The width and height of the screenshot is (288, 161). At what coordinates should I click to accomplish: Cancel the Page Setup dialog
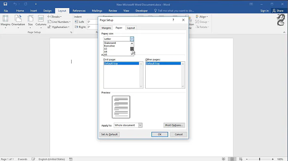[178, 134]
